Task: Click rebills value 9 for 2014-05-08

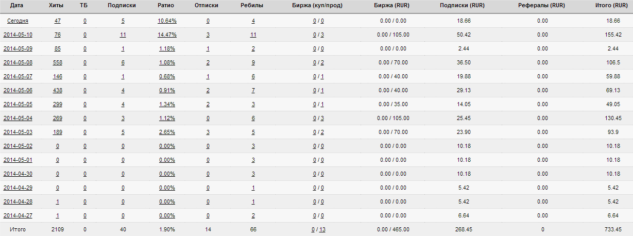Action: pos(253,63)
